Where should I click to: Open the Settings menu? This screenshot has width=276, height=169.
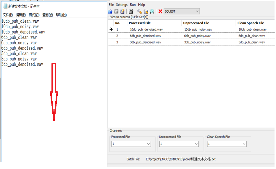click(x=122, y=5)
